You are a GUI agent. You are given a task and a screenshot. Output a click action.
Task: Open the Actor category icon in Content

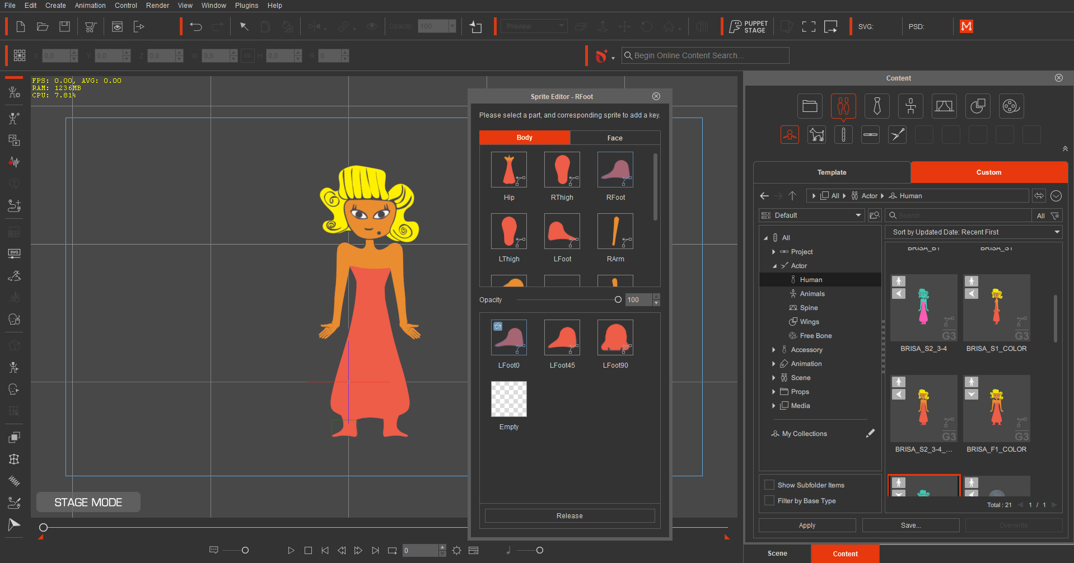(x=843, y=106)
